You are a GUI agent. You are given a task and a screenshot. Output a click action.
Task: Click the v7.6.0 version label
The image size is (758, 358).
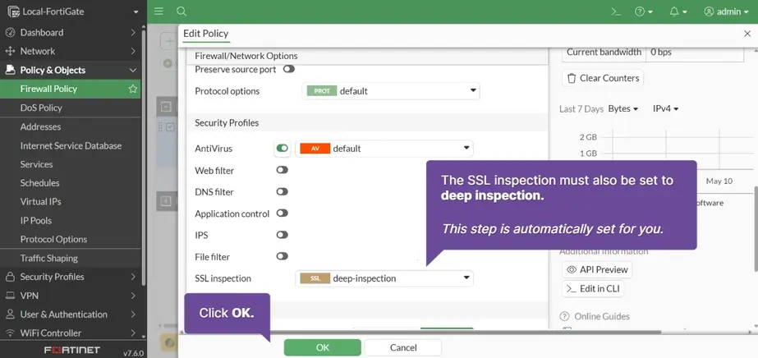click(x=133, y=353)
